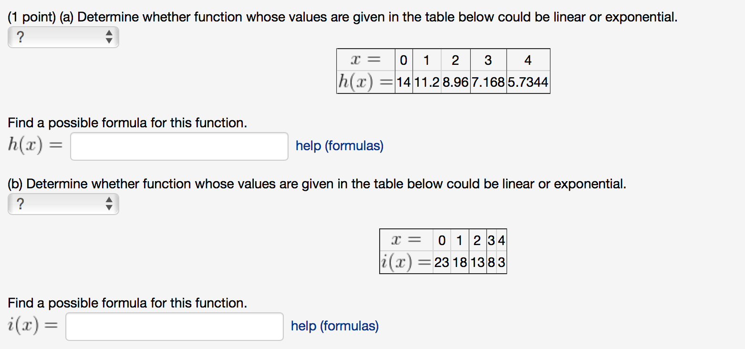This screenshot has width=745, height=349.
Task: Click inside the i(x) formula answer box
Action: [174, 326]
